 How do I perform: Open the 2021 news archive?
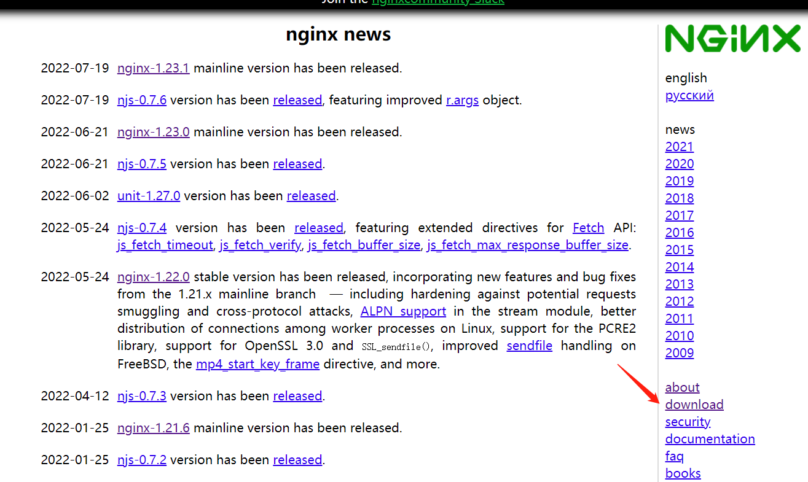[680, 147]
